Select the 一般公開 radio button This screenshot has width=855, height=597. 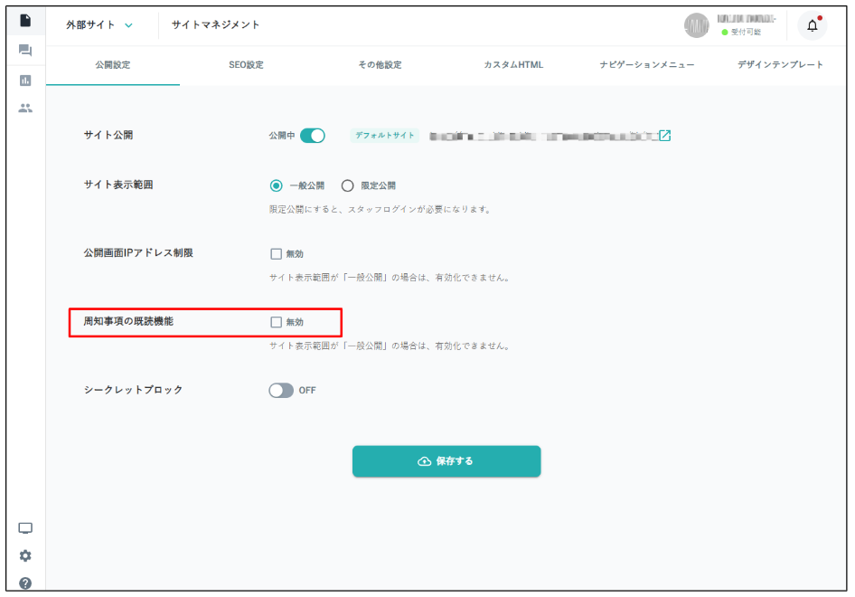[x=277, y=185]
